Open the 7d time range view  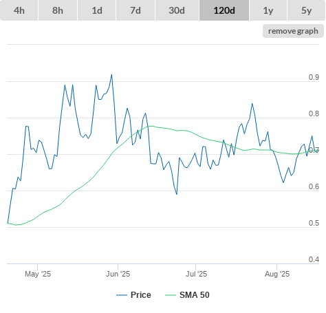[x=135, y=10]
